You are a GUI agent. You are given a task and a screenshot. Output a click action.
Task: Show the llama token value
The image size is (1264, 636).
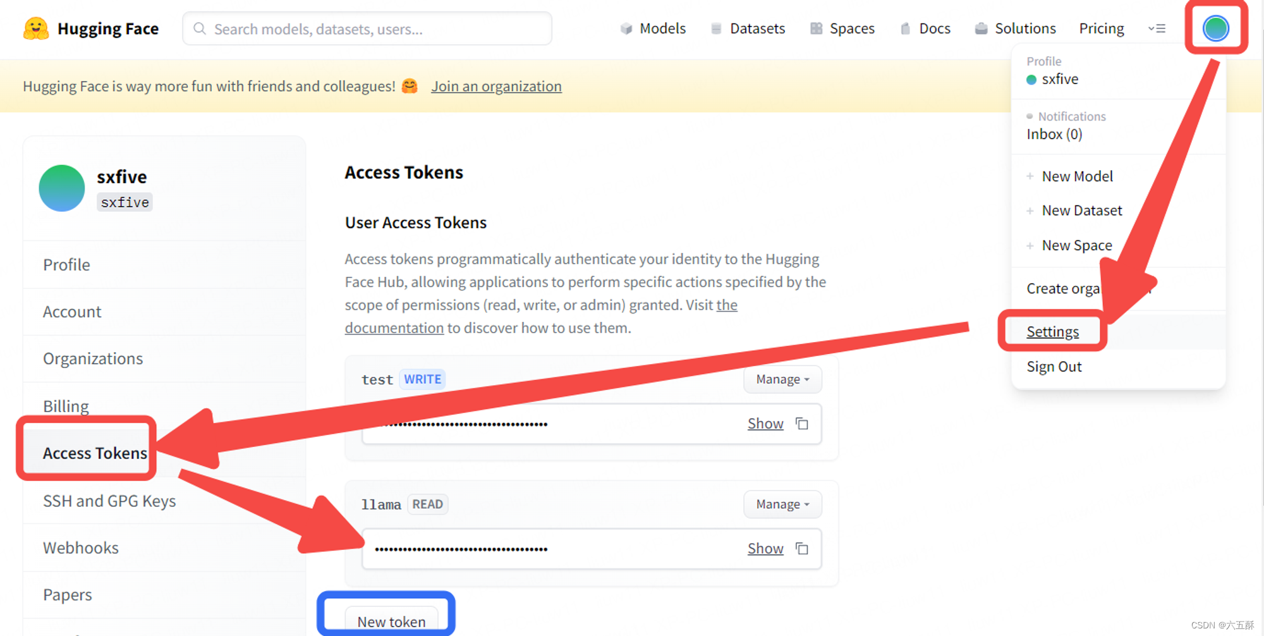click(x=765, y=549)
